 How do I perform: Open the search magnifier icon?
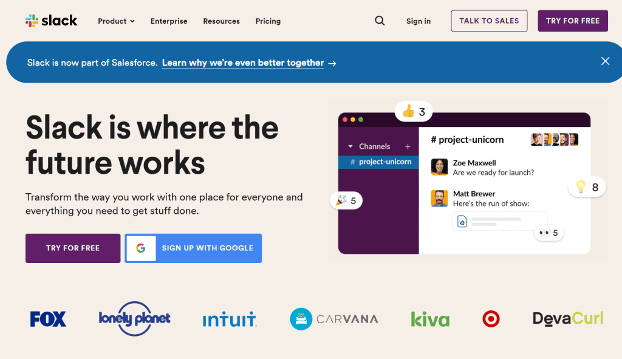tap(380, 21)
